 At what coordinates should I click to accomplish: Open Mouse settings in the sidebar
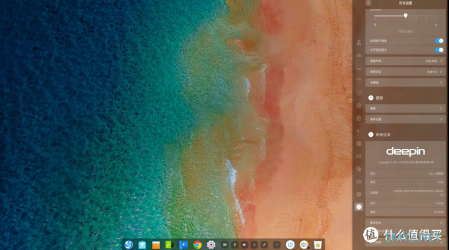[x=359, y=169]
